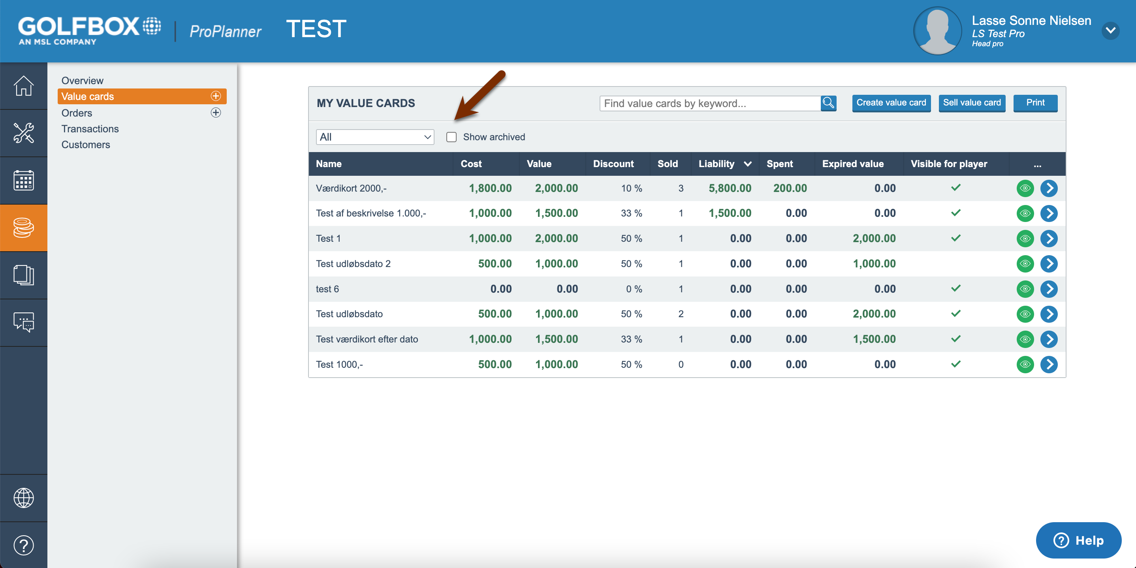This screenshot has width=1136, height=568.
Task: Toggle eye visibility for Værdikort 2000,-
Action: [1025, 188]
